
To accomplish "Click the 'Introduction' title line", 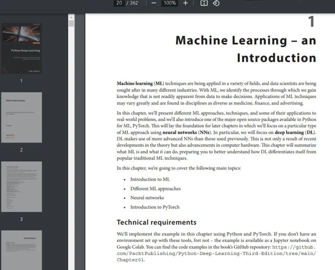I will (276, 58).
